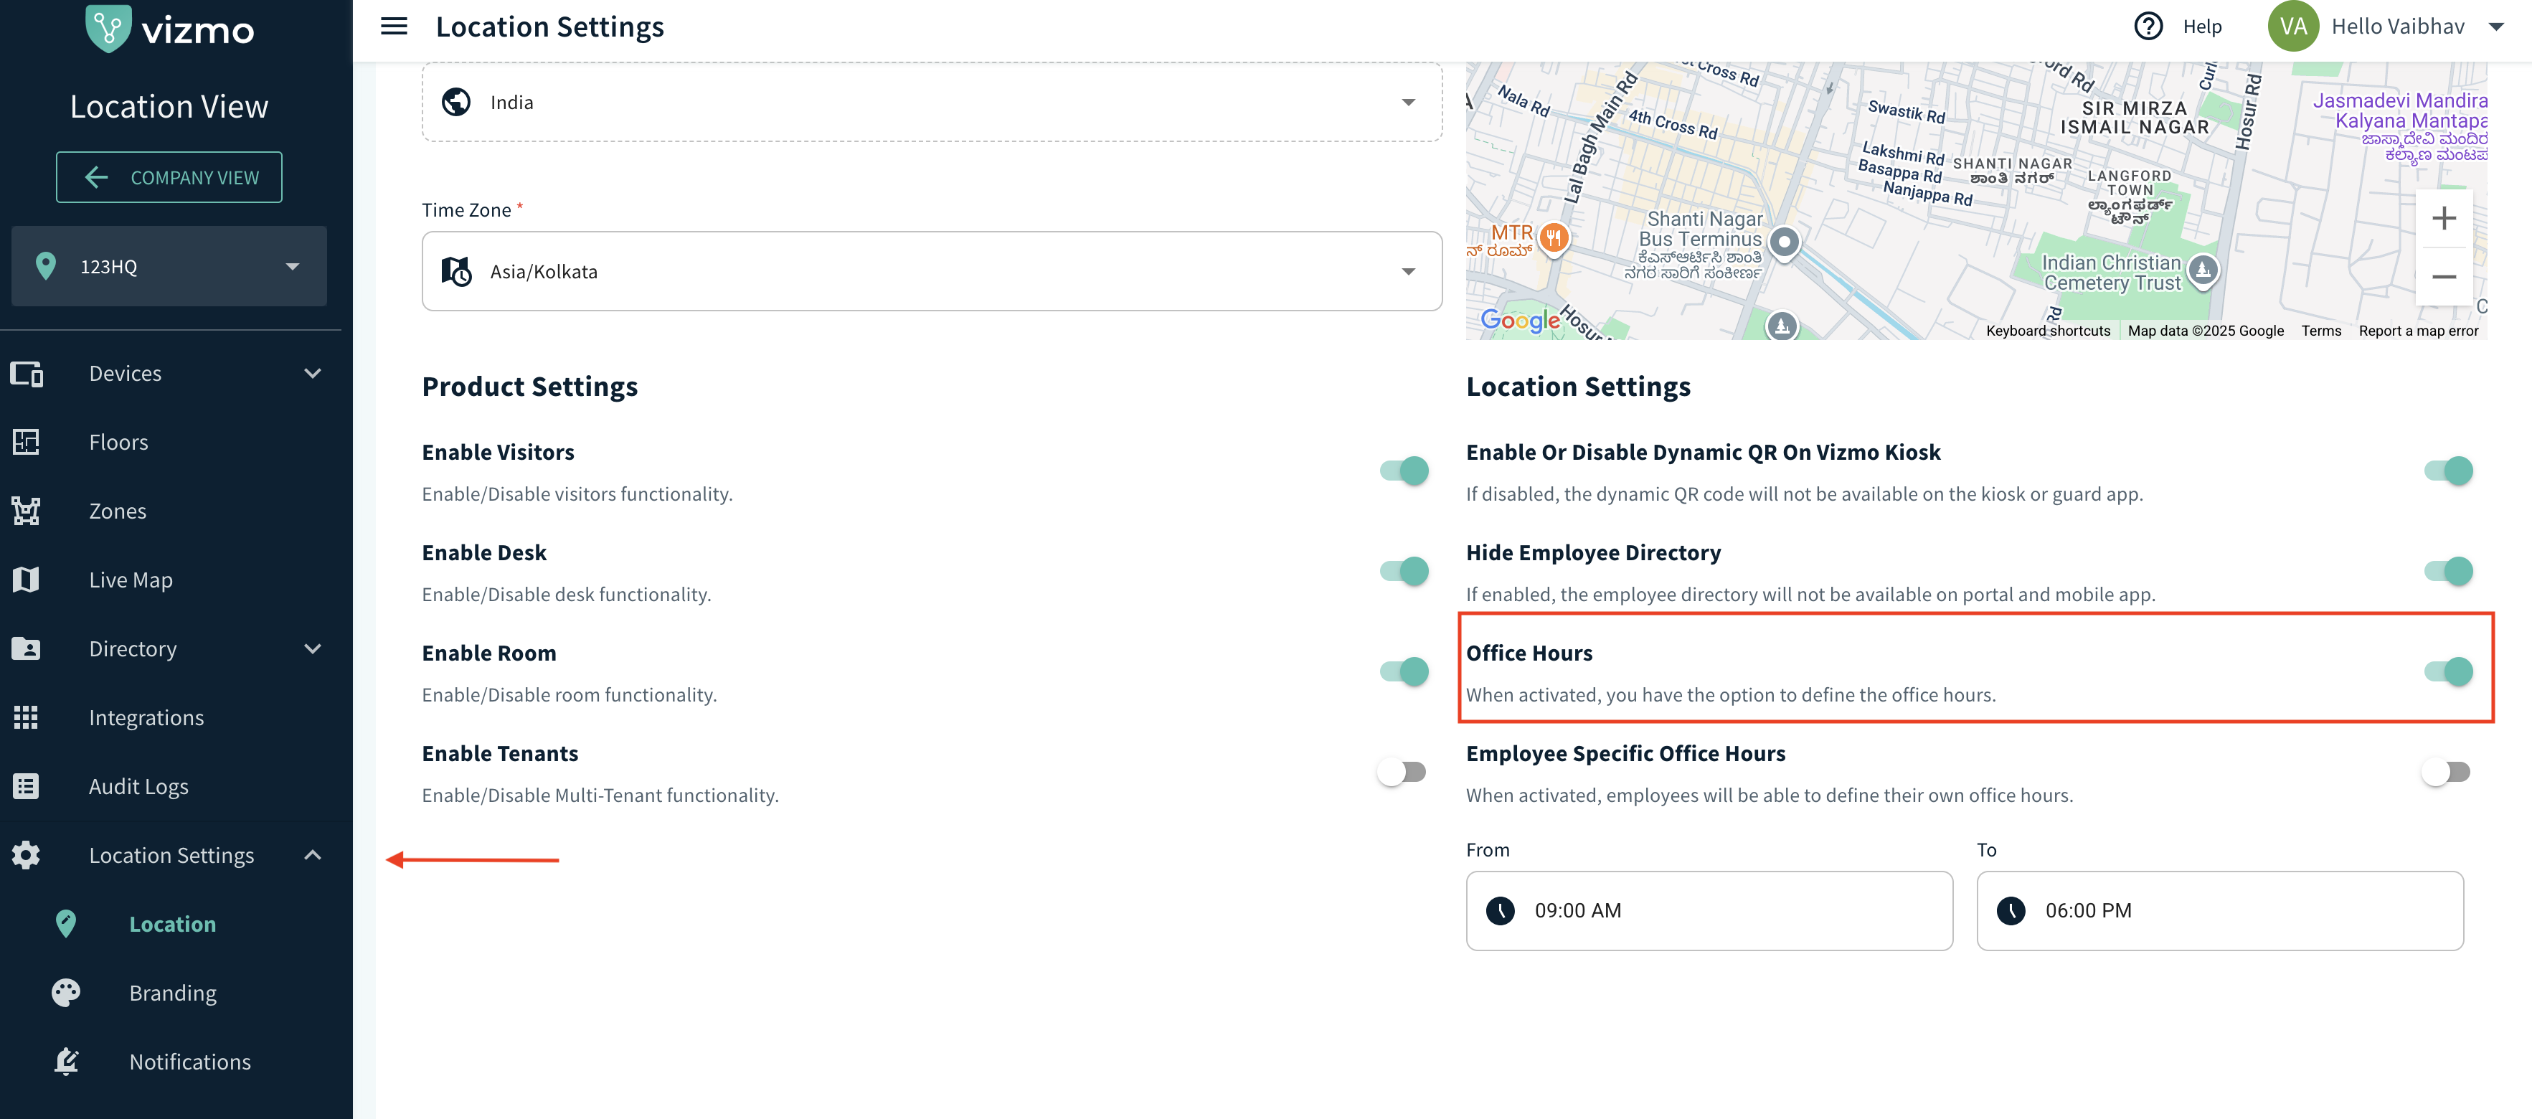This screenshot has height=1119, width=2532.
Task: Zoom in on the map
Action: pos(2444,218)
